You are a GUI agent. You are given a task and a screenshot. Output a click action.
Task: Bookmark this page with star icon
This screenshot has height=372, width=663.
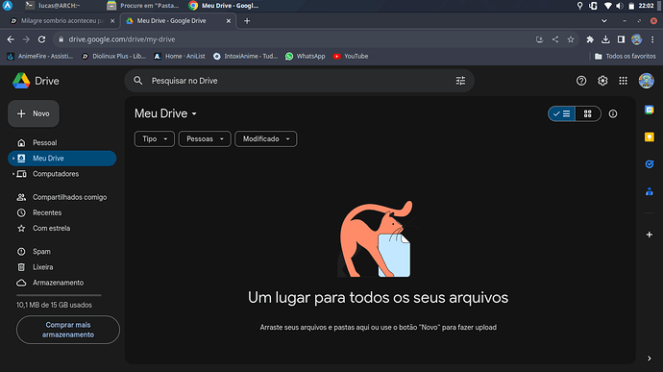pyautogui.click(x=571, y=39)
